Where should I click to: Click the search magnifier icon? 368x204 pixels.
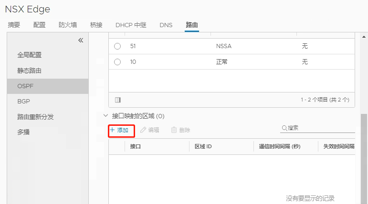click(284, 128)
